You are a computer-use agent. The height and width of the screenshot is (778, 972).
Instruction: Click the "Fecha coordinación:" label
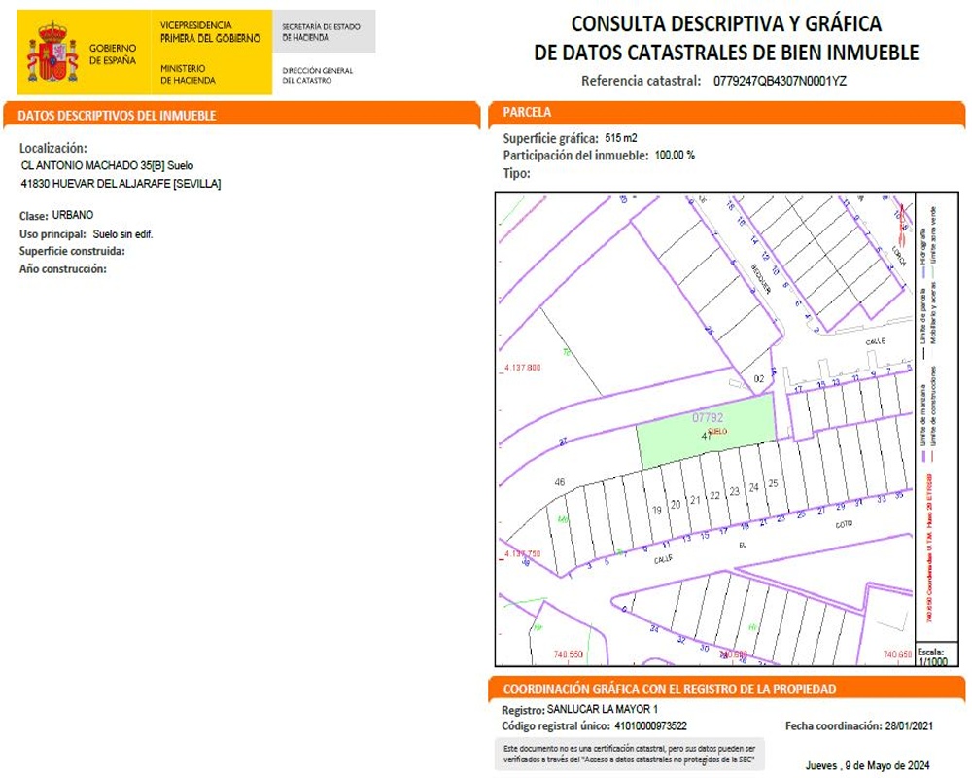pyautogui.click(x=833, y=725)
